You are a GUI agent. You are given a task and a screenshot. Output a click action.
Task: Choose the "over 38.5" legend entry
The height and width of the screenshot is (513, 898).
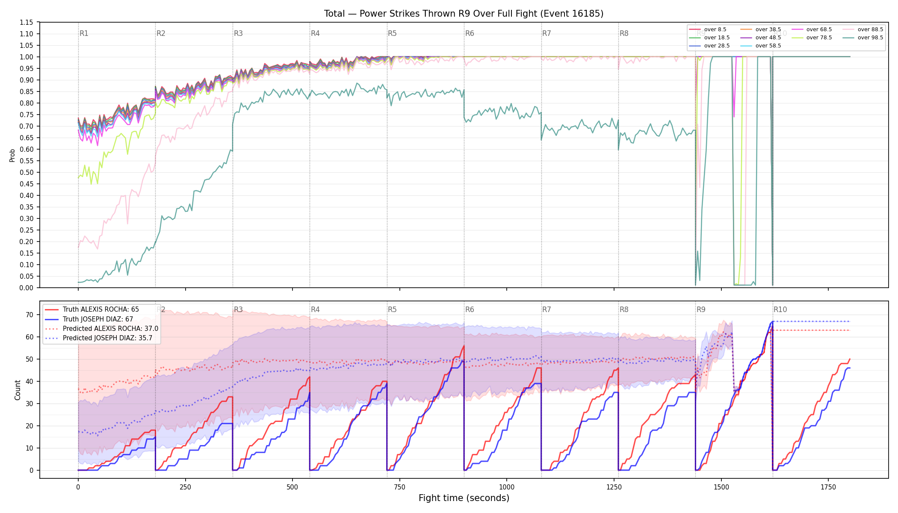tap(761, 29)
